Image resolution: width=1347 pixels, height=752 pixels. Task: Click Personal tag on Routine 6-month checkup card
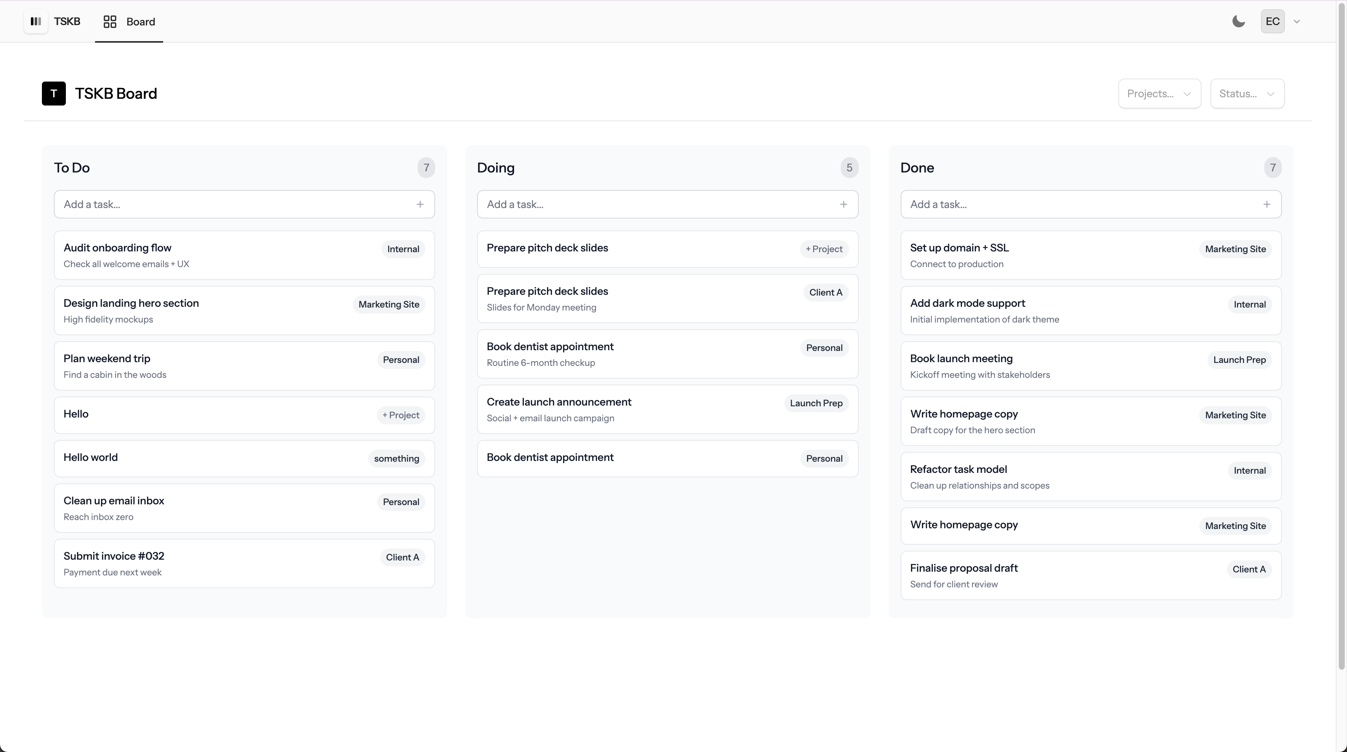[x=824, y=348]
